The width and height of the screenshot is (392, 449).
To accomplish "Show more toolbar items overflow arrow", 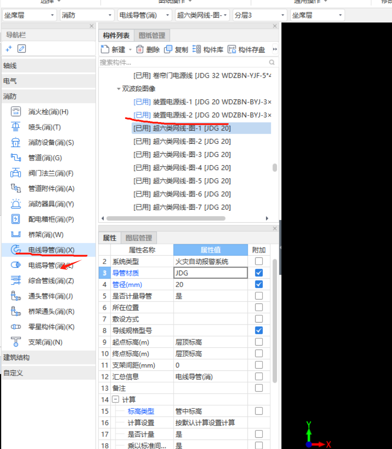I will coord(275,49).
